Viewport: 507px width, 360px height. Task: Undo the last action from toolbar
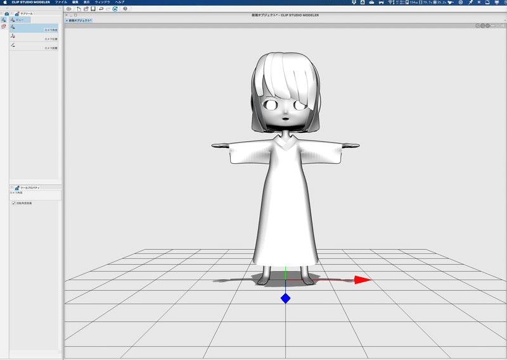101,9
